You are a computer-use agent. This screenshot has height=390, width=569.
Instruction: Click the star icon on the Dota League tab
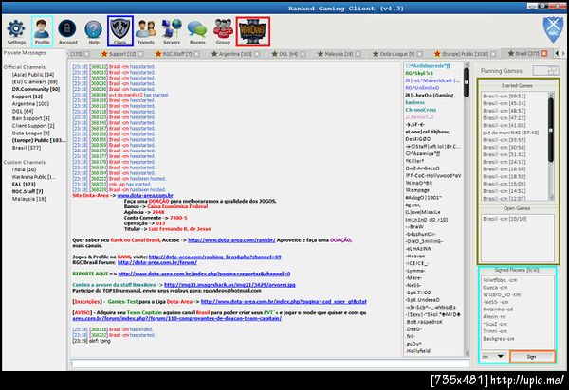376,54
